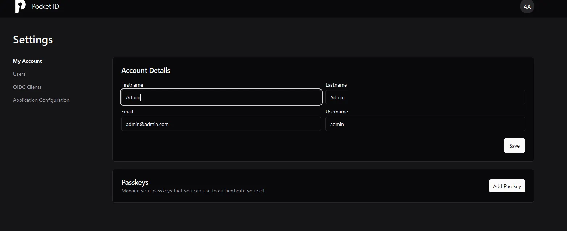The image size is (567, 231).
Task: Click the Username field label
Action: (337, 112)
